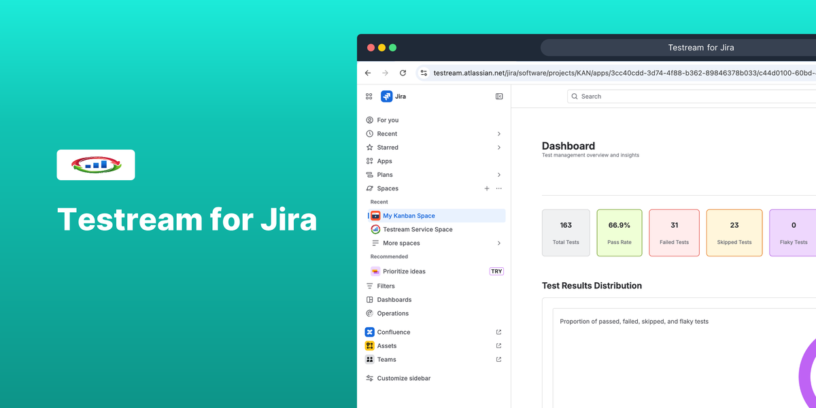816x408 pixels.
Task: Expand the More spaces chevron
Action: coord(499,243)
